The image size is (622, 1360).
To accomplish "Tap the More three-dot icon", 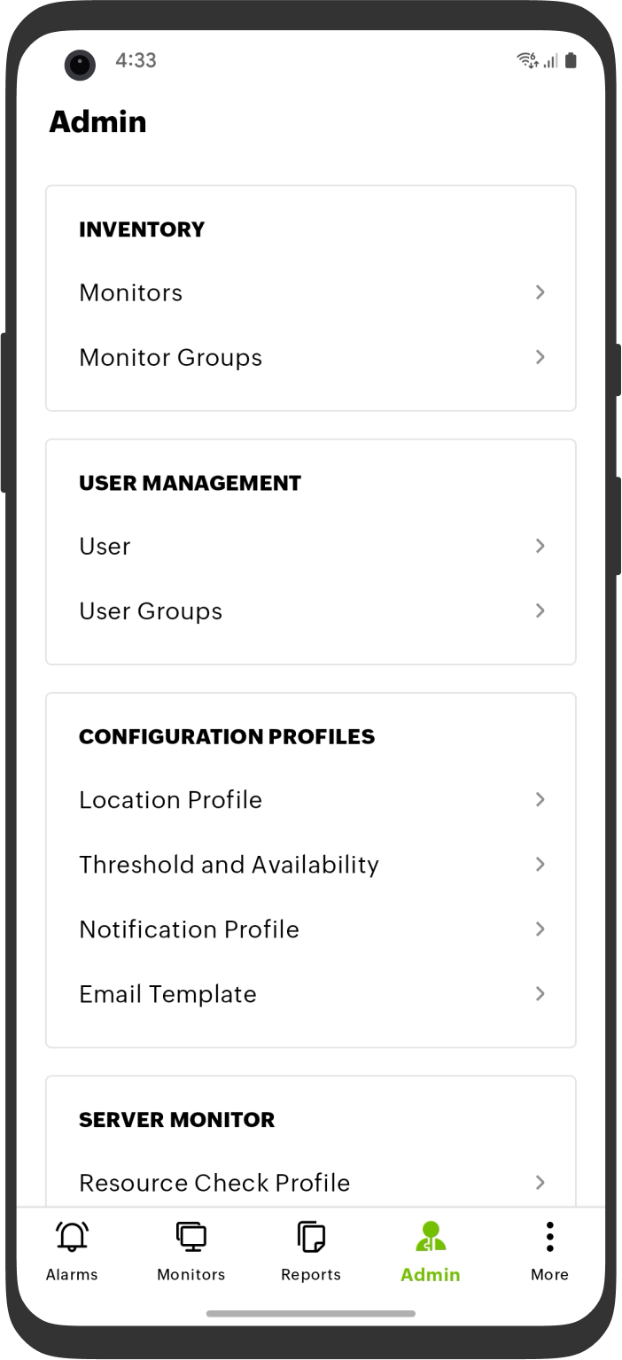I will pyautogui.click(x=549, y=1236).
